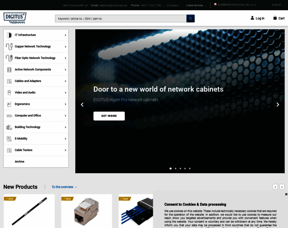Click the Copper Network Technology cable icon

coord(9,46)
